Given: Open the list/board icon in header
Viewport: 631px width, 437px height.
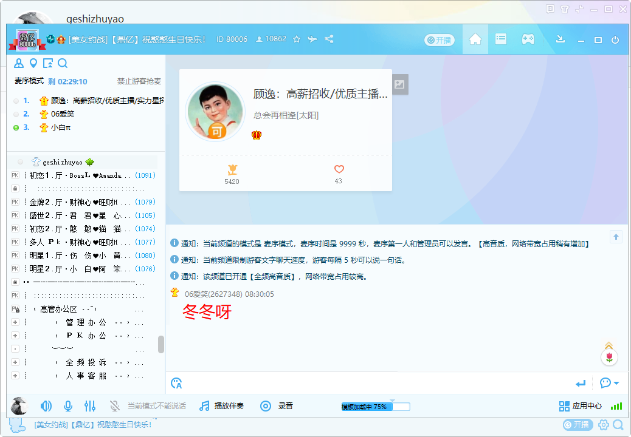Looking at the screenshot, I should pyautogui.click(x=501, y=39).
